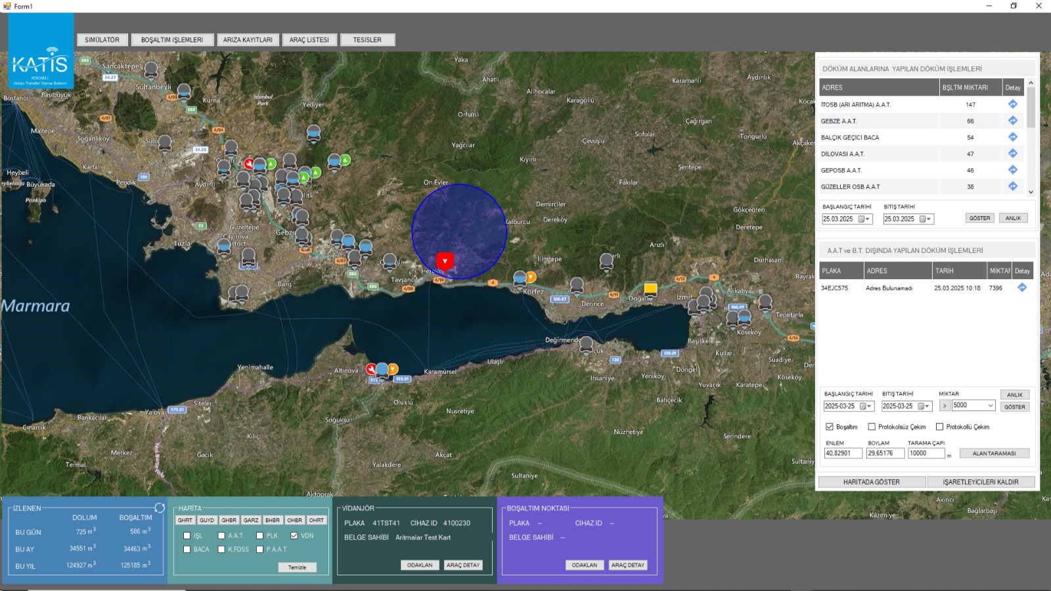Toggle the İŞL map layer checkbox
The height and width of the screenshot is (591, 1051).
(x=187, y=536)
